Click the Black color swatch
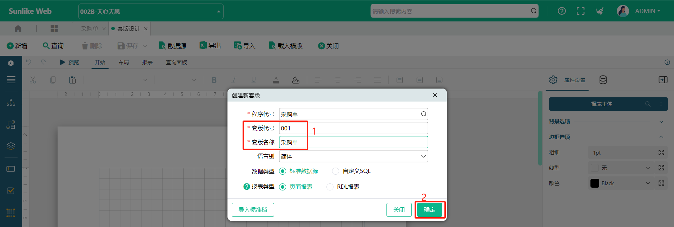This screenshot has height=227, width=674. [x=595, y=183]
